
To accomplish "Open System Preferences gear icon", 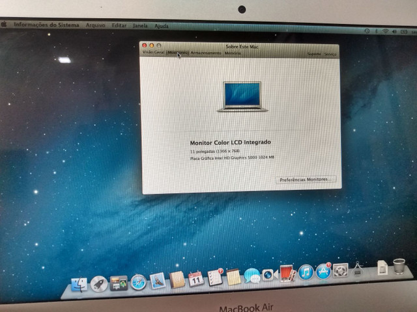I will click(340, 270).
